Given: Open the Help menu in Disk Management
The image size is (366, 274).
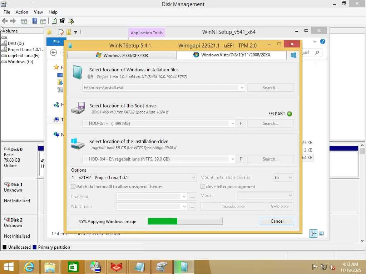Looking at the screenshot, I should (53, 12).
